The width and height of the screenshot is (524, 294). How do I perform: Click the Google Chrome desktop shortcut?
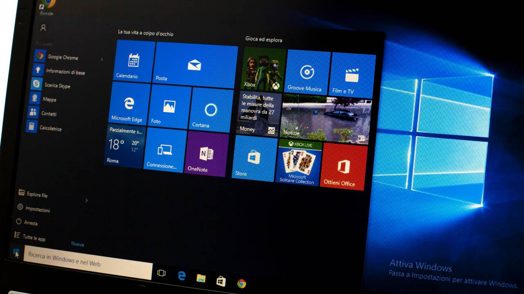(47, 7)
